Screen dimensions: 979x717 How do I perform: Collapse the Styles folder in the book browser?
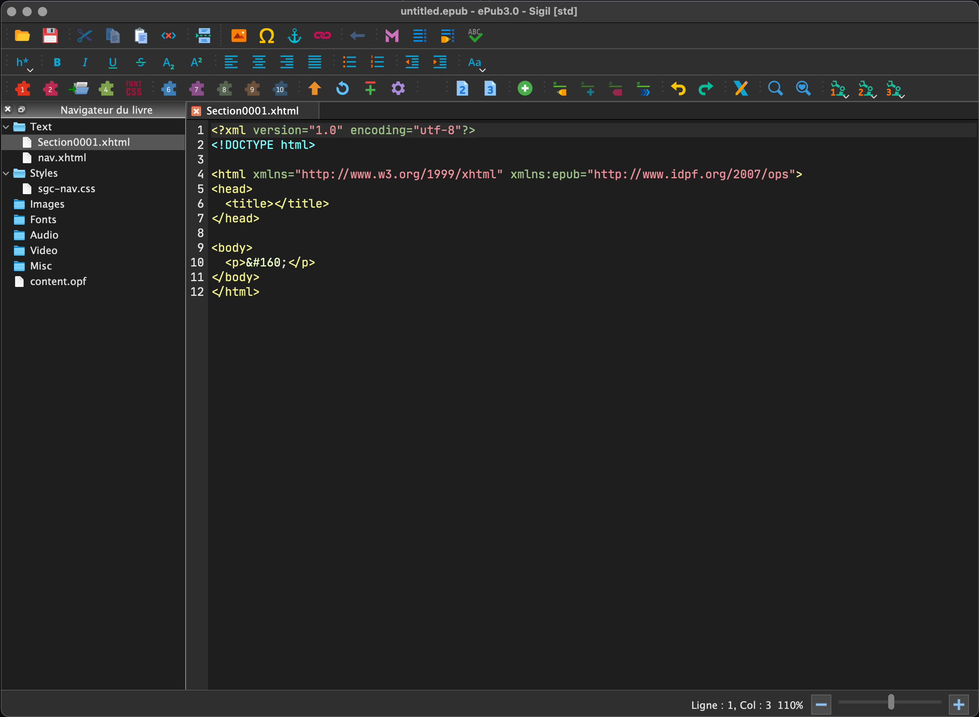pos(6,173)
